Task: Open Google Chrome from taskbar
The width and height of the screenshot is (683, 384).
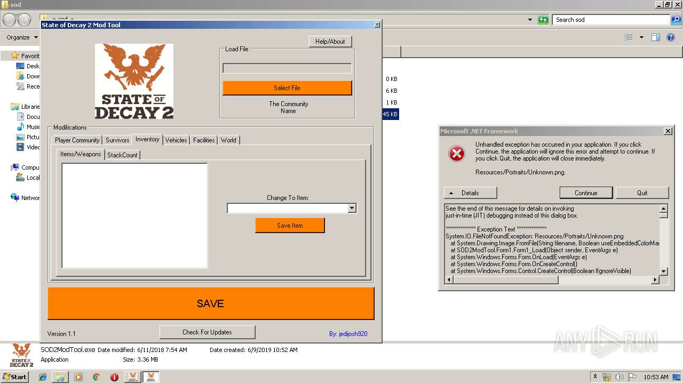Action: 96,377
